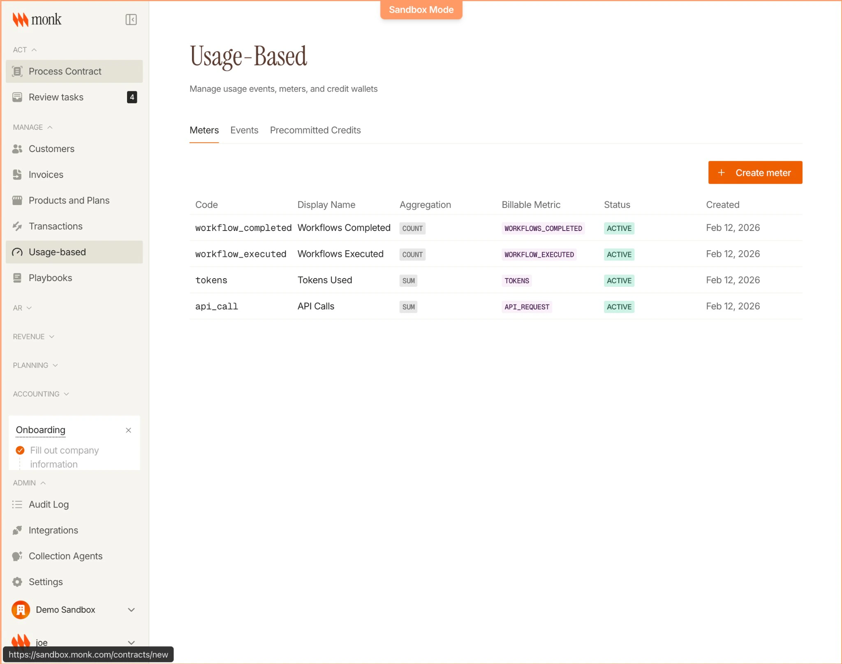
Task: View Products and Plans
Action: click(x=69, y=201)
